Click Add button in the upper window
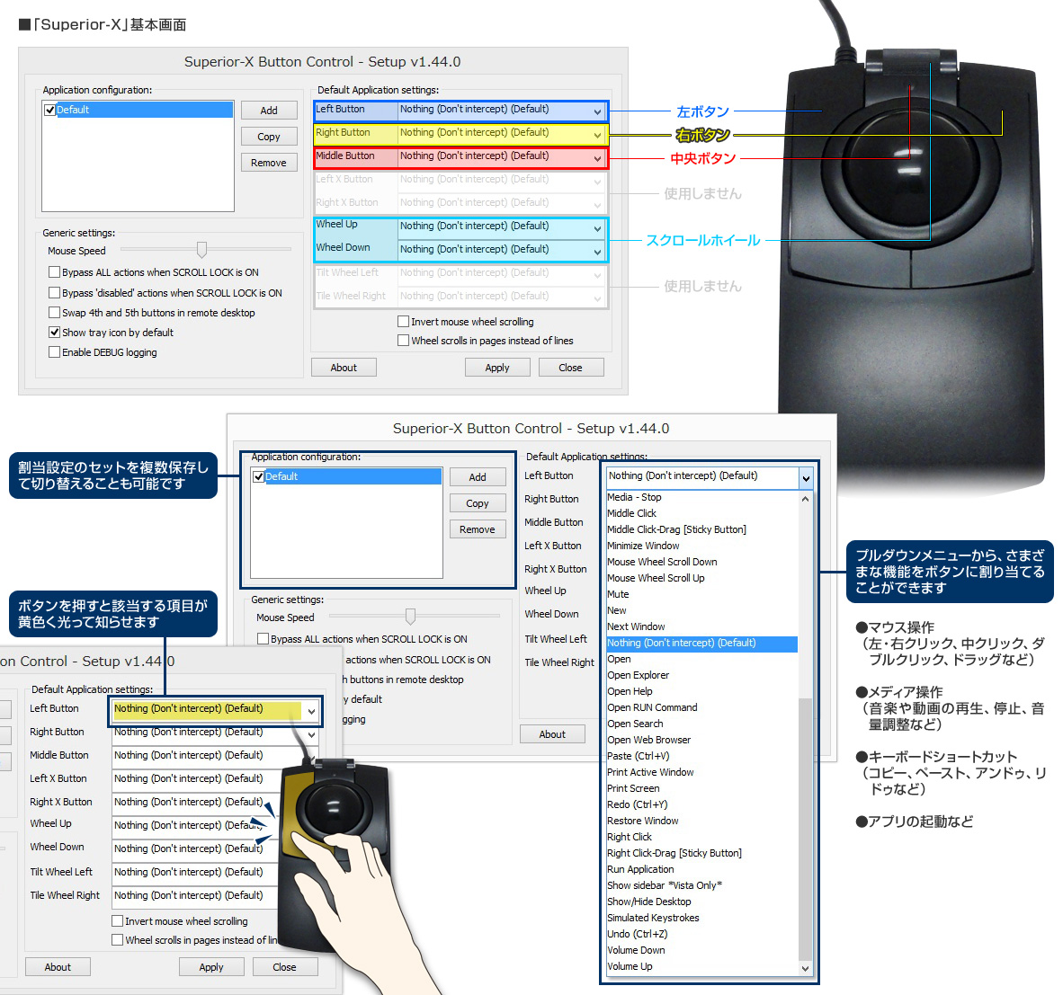 pyautogui.click(x=269, y=111)
